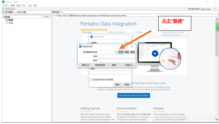This screenshot has height=124, width=219.
Task: Focus the 名称 input field
Action: click(x=117, y=56)
